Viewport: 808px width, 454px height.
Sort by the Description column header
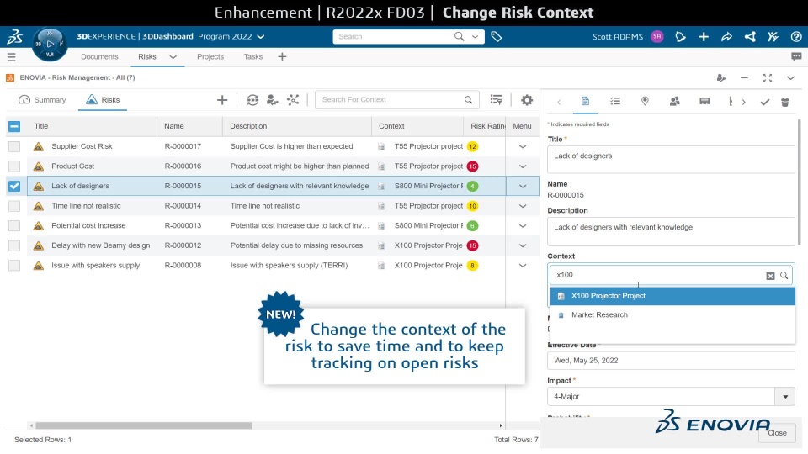[248, 126]
